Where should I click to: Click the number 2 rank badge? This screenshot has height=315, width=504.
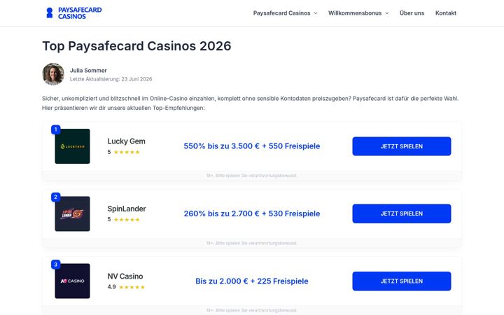point(55,197)
